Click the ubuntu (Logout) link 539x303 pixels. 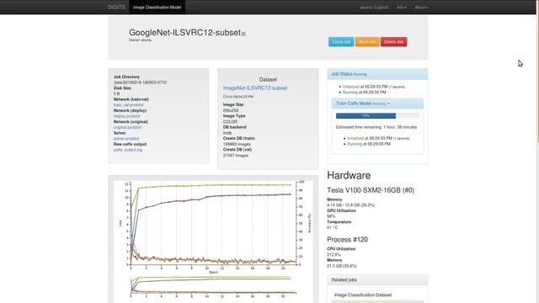(x=374, y=8)
